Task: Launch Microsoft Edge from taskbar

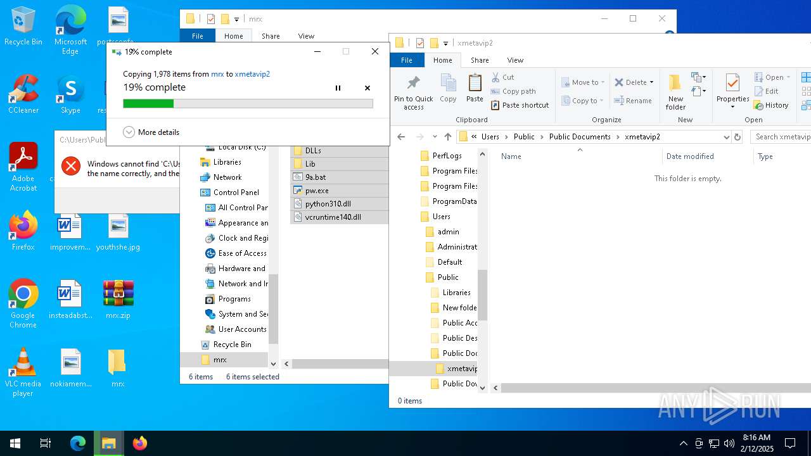Action: coord(78,443)
